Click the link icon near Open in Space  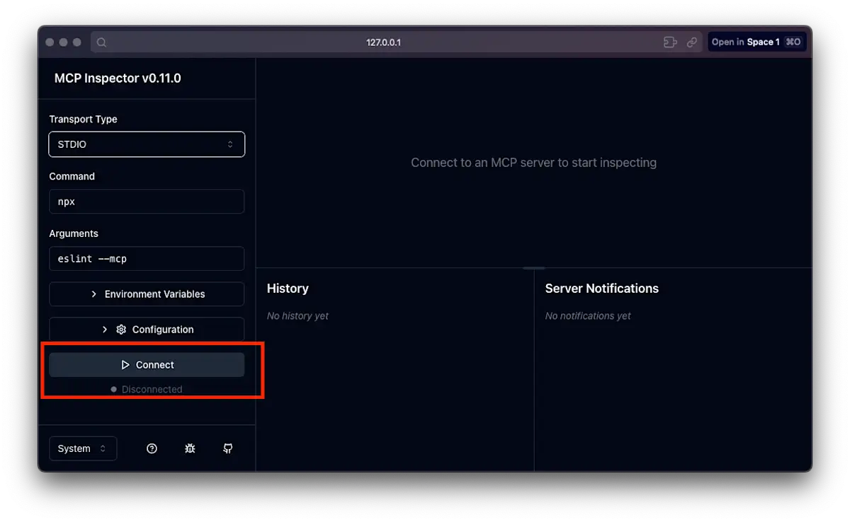coord(692,42)
